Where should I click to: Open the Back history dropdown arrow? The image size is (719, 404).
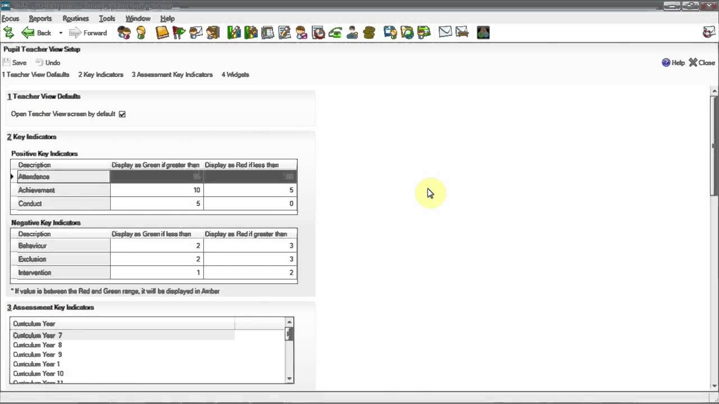[x=60, y=33]
